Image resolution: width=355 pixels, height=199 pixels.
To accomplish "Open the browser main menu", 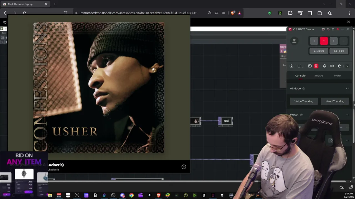I will point(349,13).
